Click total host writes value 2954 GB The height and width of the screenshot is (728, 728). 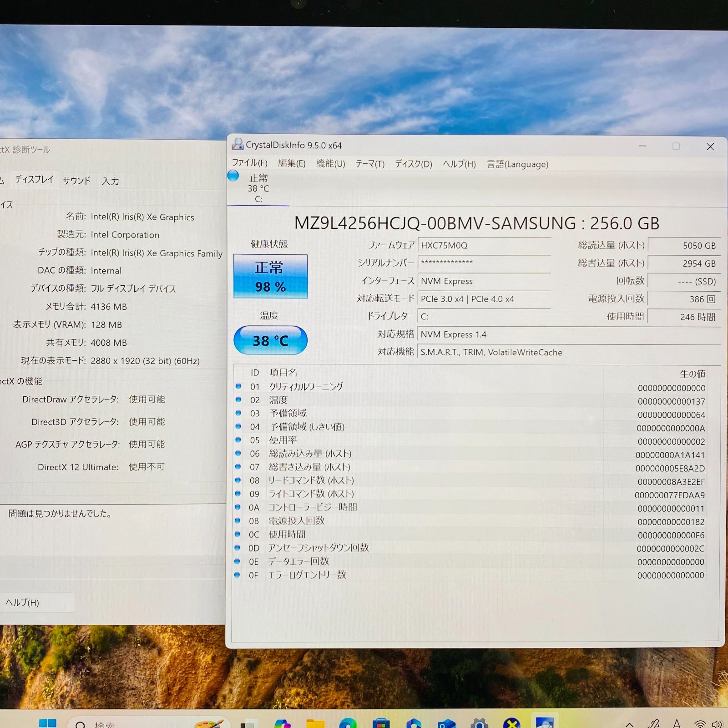click(684, 263)
